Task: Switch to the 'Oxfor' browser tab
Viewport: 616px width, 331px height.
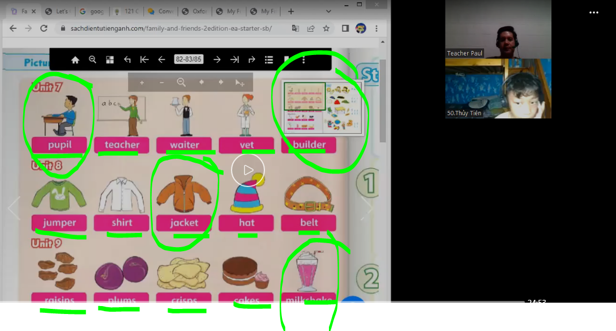Action: (x=195, y=11)
